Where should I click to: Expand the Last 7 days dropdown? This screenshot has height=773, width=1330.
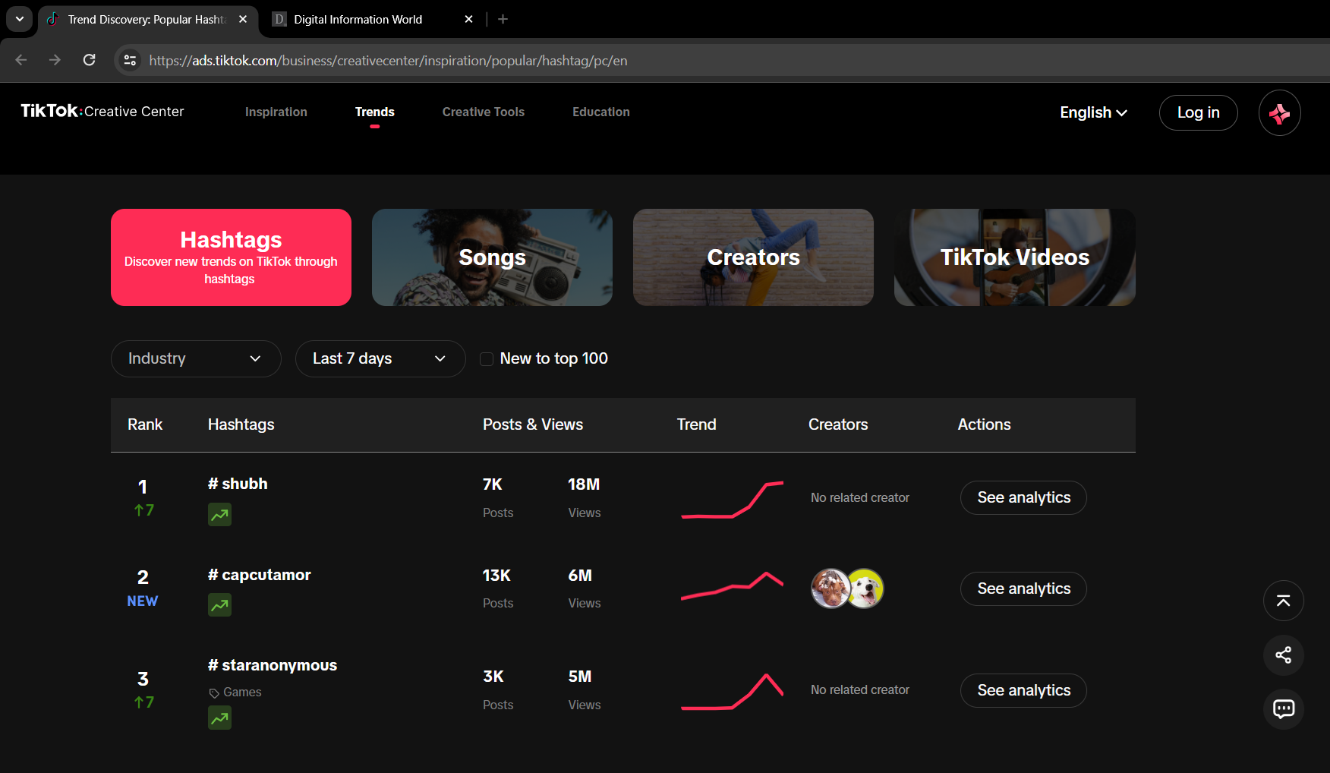pos(380,358)
